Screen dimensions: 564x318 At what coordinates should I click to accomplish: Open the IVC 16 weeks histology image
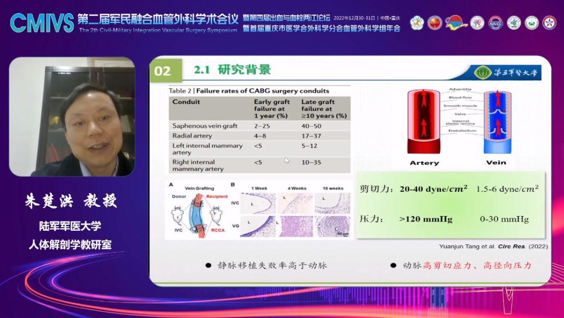pyautogui.click(x=333, y=204)
